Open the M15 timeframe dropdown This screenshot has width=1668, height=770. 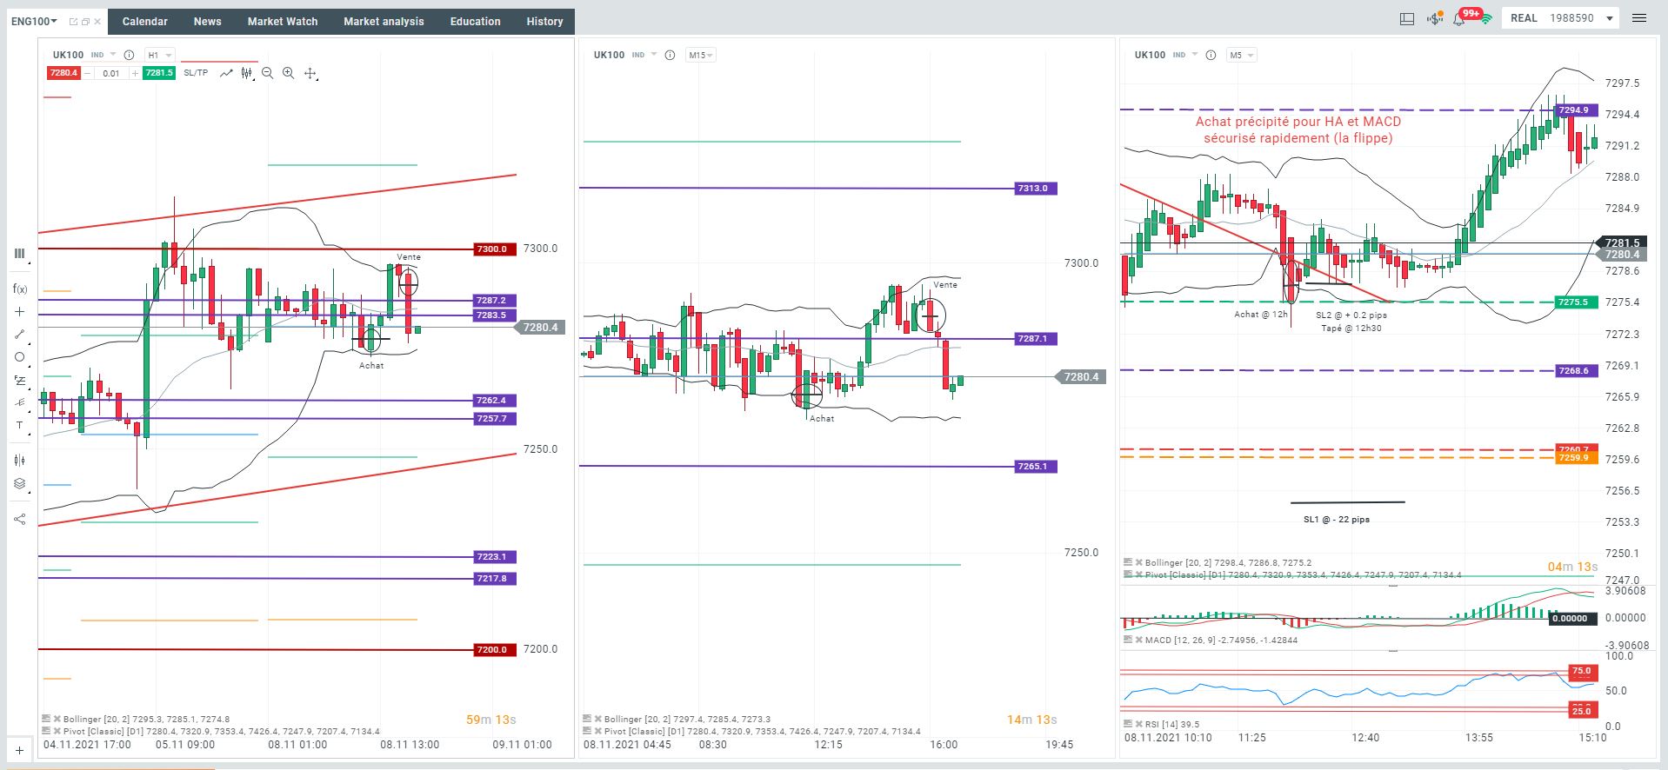[x=700, y=55]
